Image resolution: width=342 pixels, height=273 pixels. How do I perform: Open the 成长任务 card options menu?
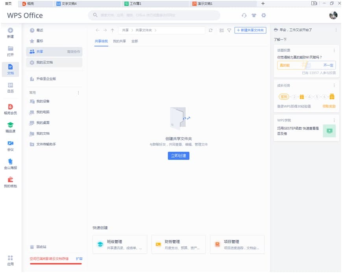334,85
